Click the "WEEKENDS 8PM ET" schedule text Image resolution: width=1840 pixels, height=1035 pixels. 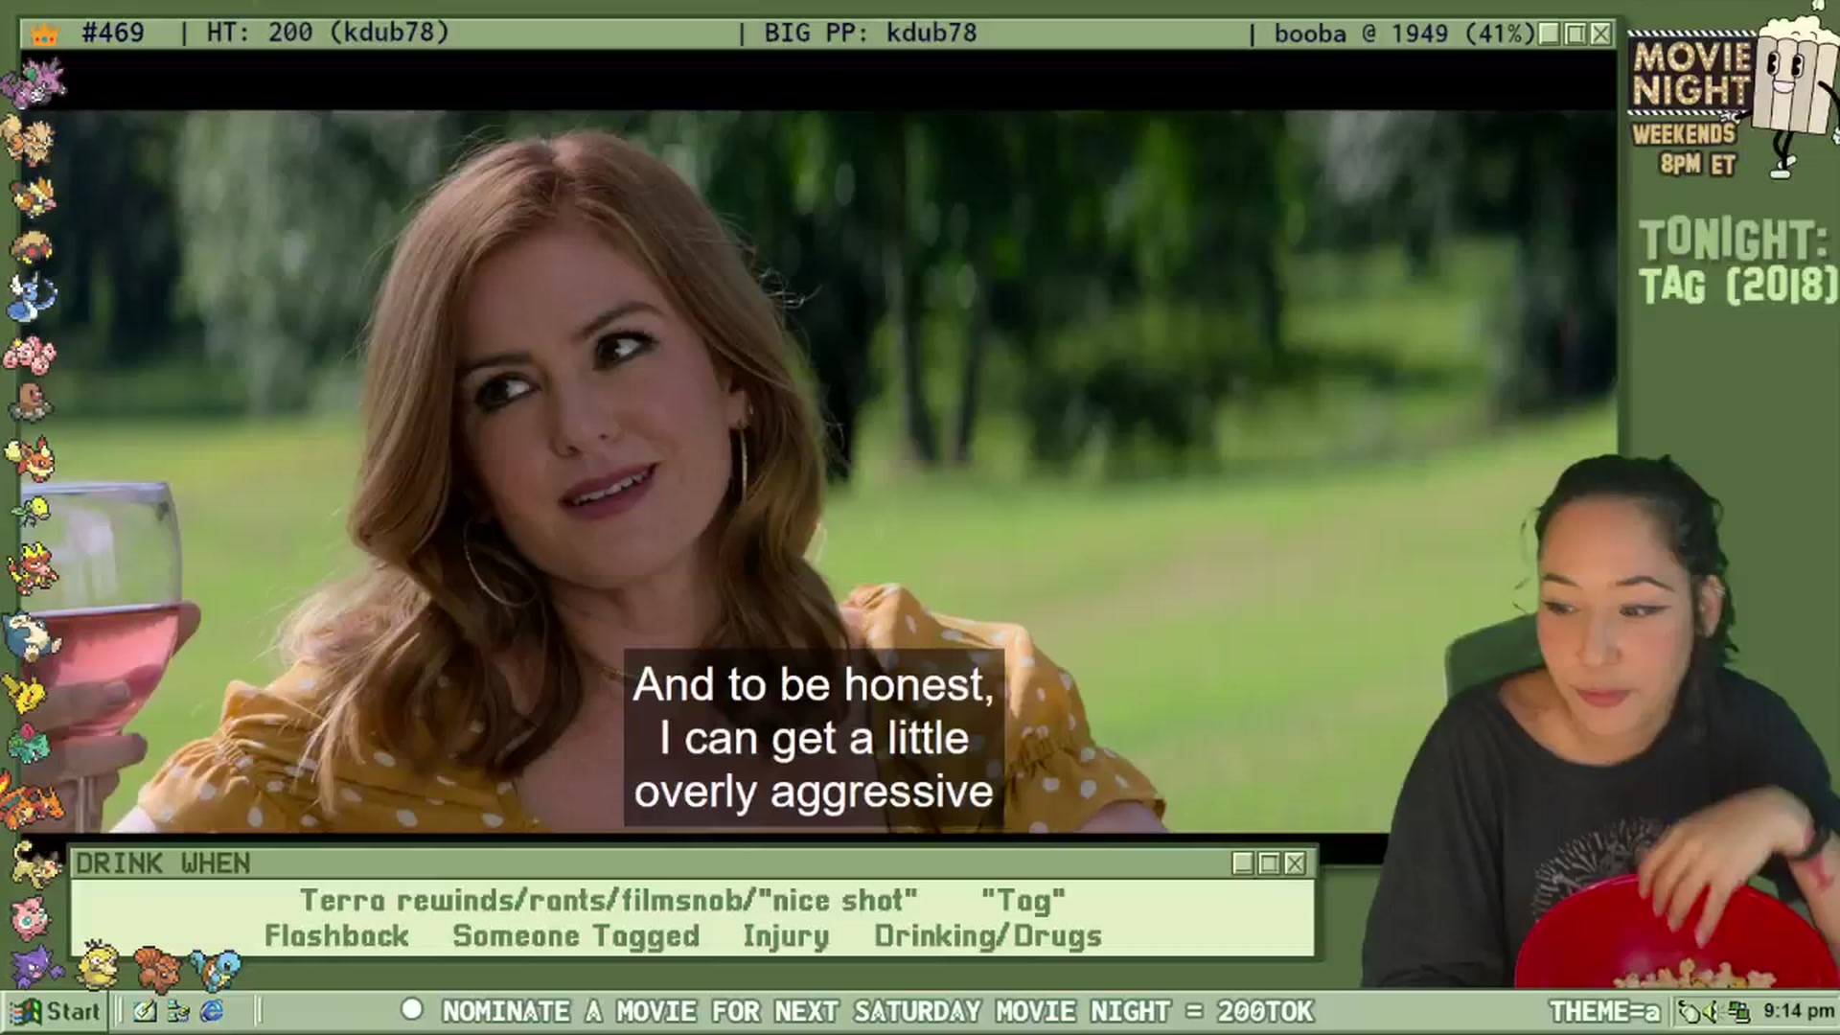(x=1687, y=149)
